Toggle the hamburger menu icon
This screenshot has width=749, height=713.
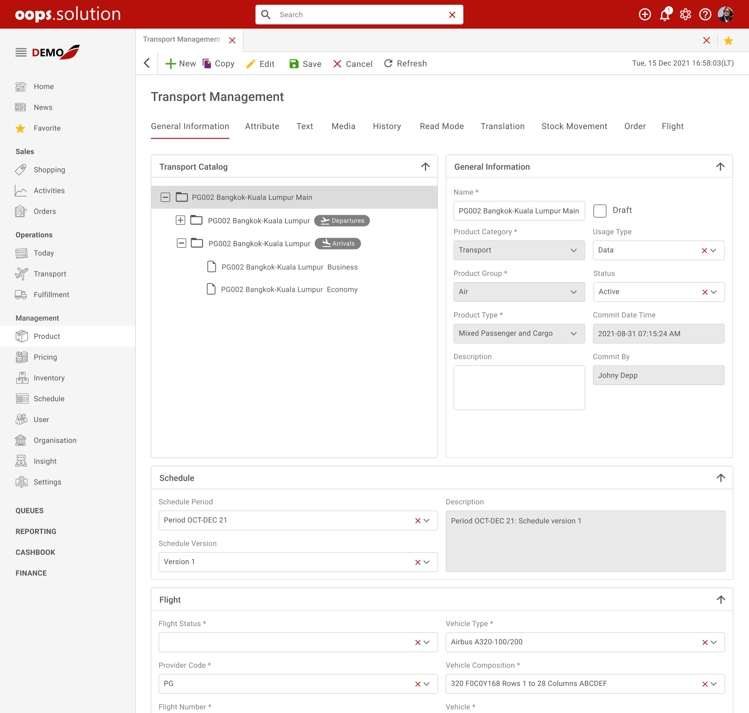(21, 52)
